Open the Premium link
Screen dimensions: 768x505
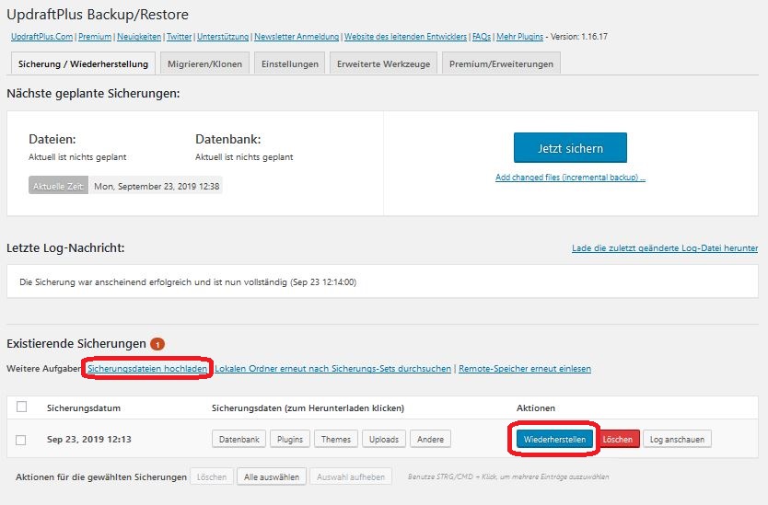tap(95, 37)
